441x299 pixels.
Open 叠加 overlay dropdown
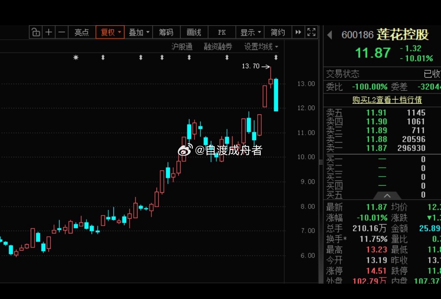click(138, 32)
